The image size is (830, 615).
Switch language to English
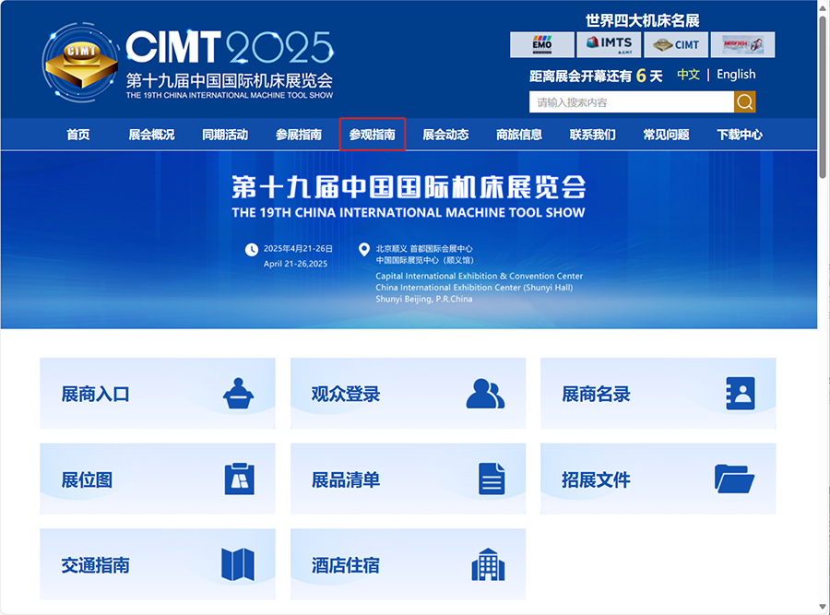[736, 75]
